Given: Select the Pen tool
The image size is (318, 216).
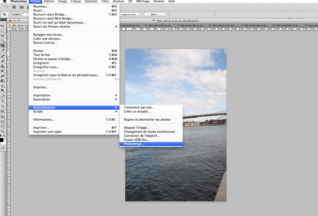Looking at the screenshot, I should coord(2,96).
